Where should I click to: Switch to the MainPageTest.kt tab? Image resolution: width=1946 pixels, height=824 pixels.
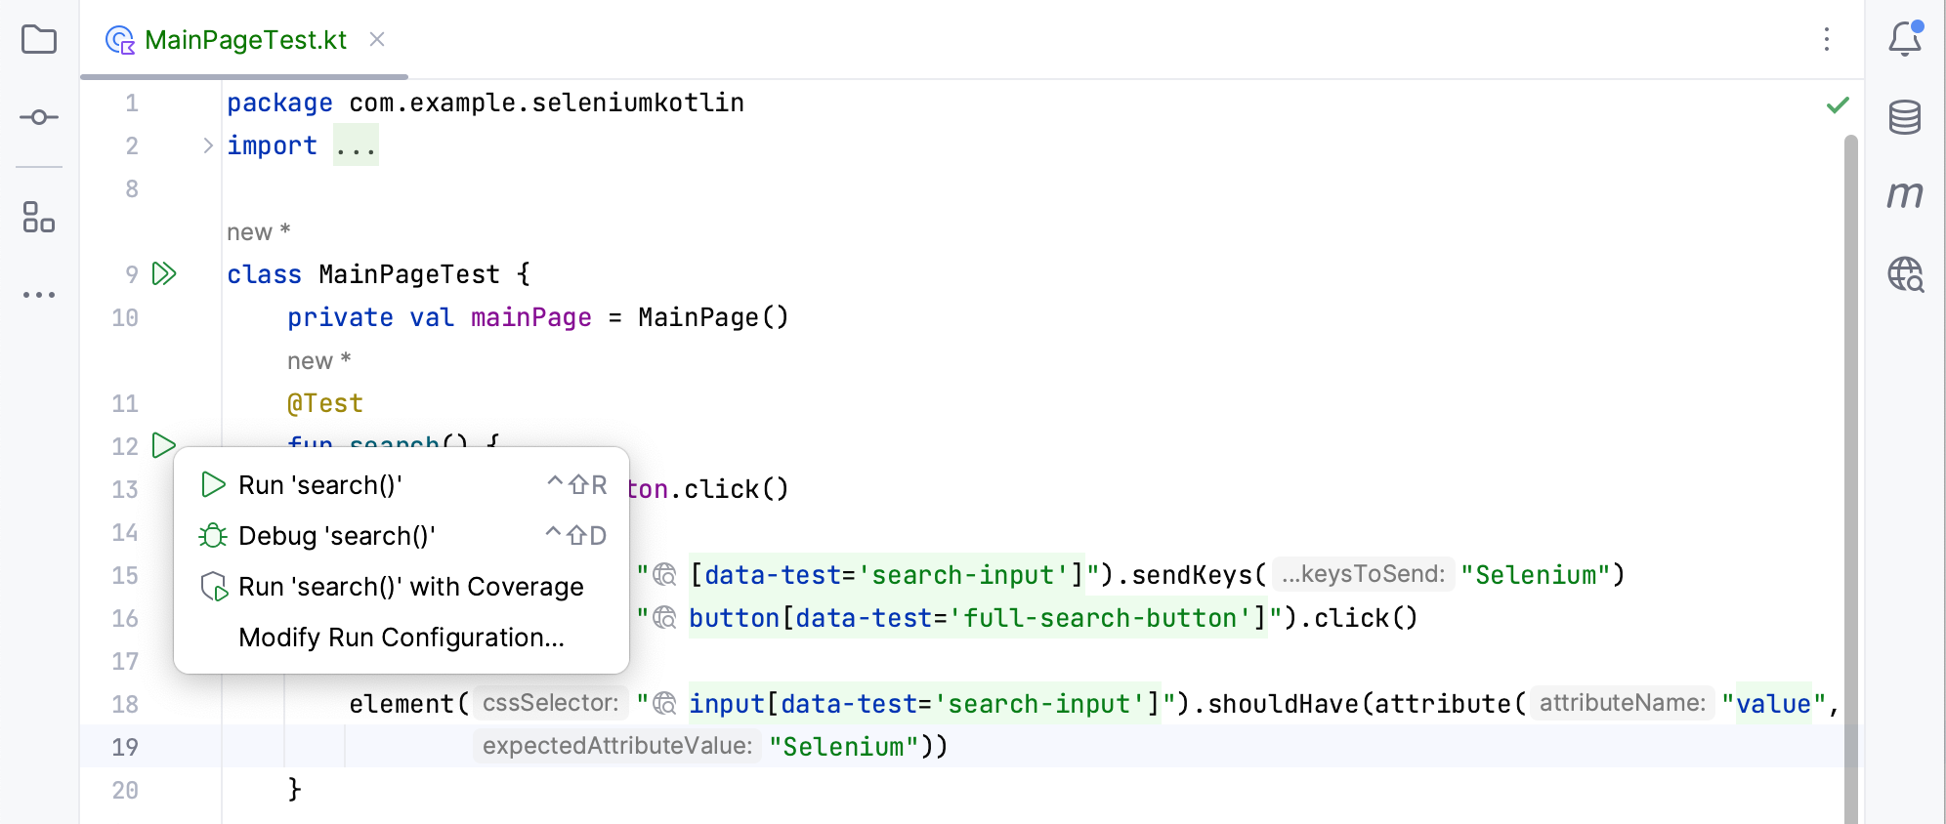pyautogui.click(x=244, y=40)
